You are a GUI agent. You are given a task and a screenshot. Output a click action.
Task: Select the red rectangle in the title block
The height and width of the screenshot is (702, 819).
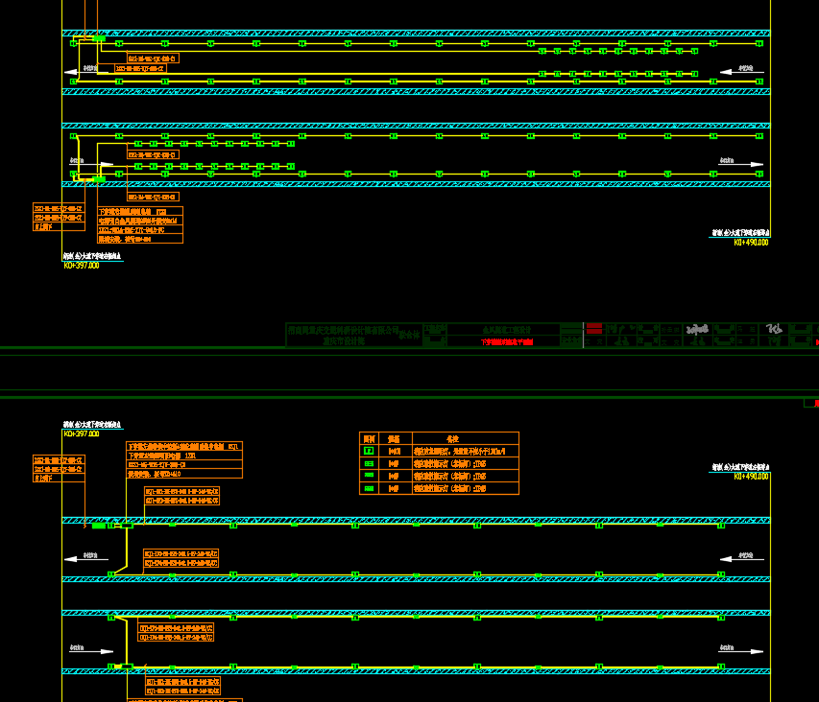pyautogui.click(x=594, y=328)
